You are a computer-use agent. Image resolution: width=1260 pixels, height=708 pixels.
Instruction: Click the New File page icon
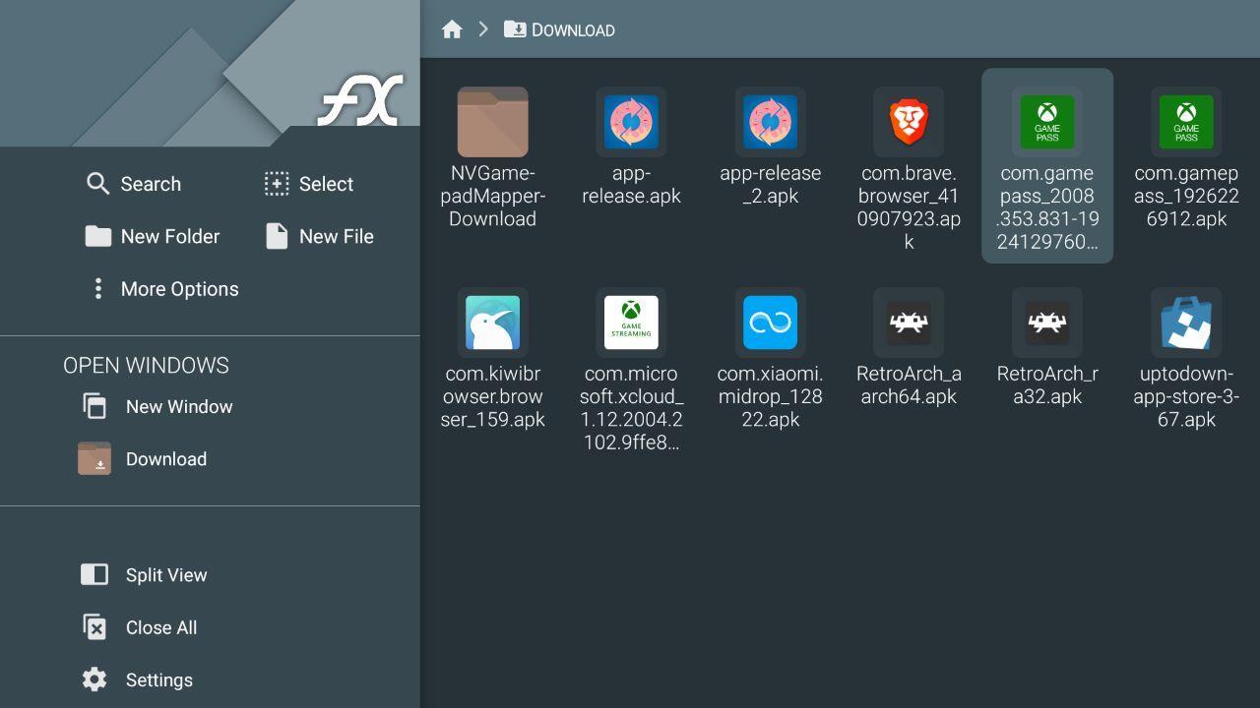pos(277,236)
